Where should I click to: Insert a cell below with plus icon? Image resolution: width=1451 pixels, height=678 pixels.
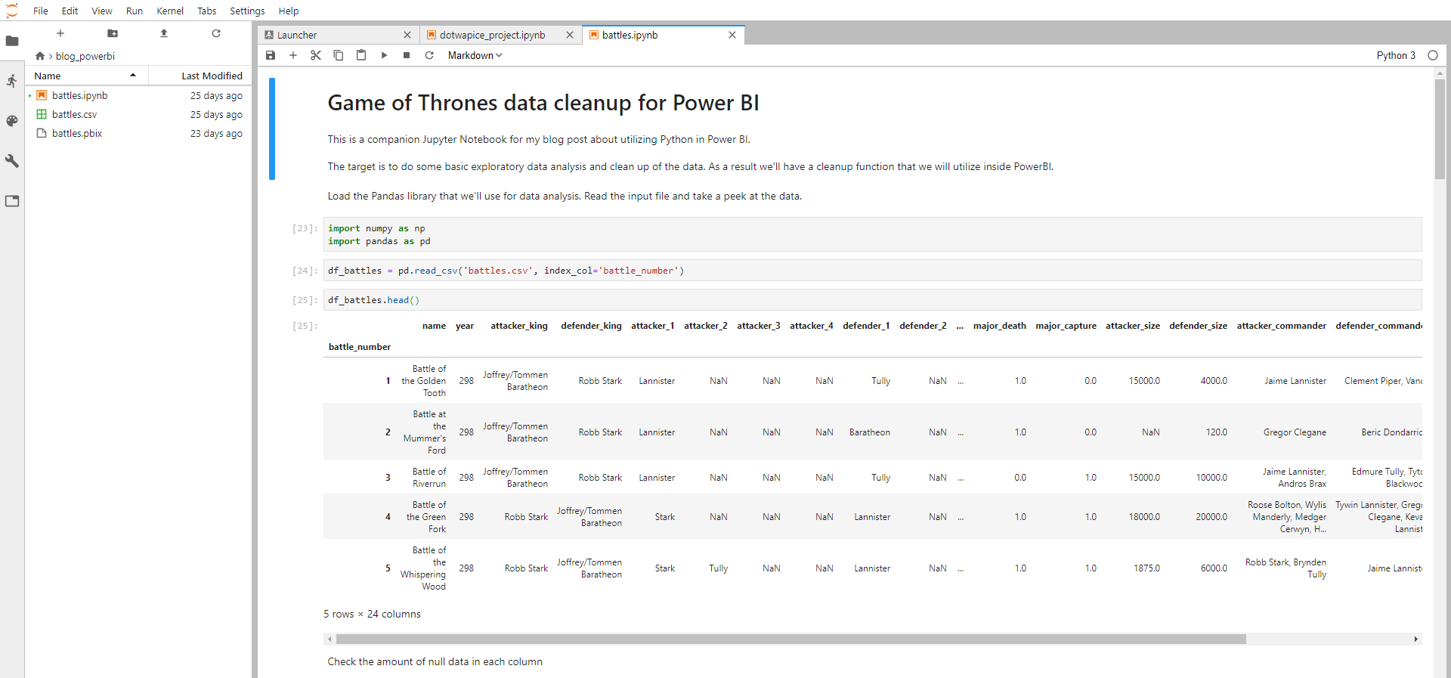(293, 55)
